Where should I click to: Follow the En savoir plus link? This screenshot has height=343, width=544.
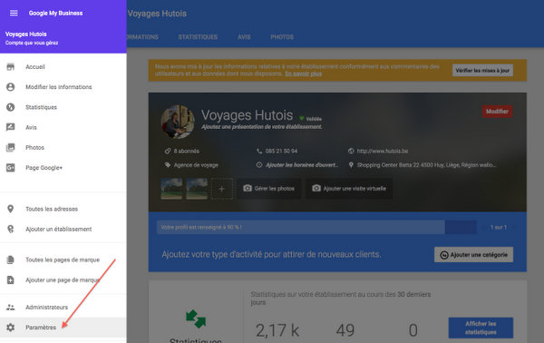pos(303,73)
